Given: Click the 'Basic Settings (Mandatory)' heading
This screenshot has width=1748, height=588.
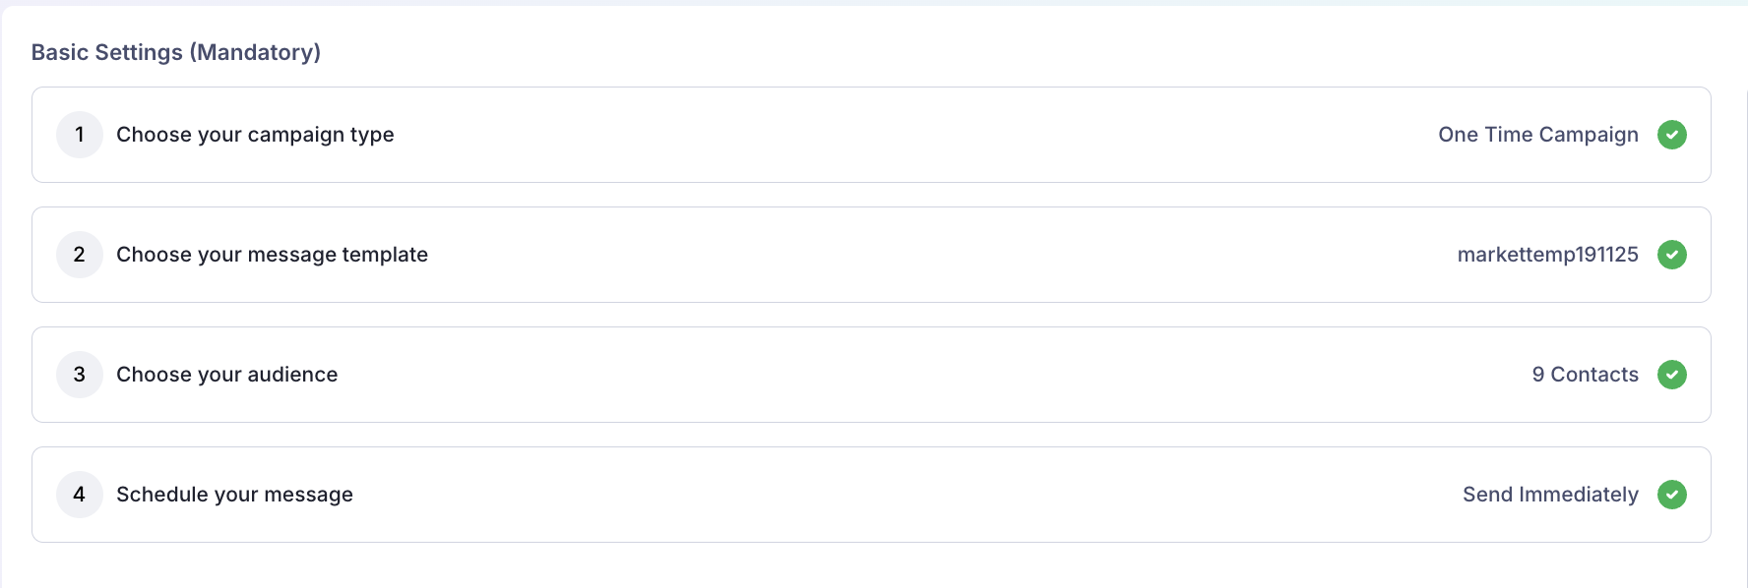Looking at the screenshot, I should pyautogui.click(x=176, y=52).
